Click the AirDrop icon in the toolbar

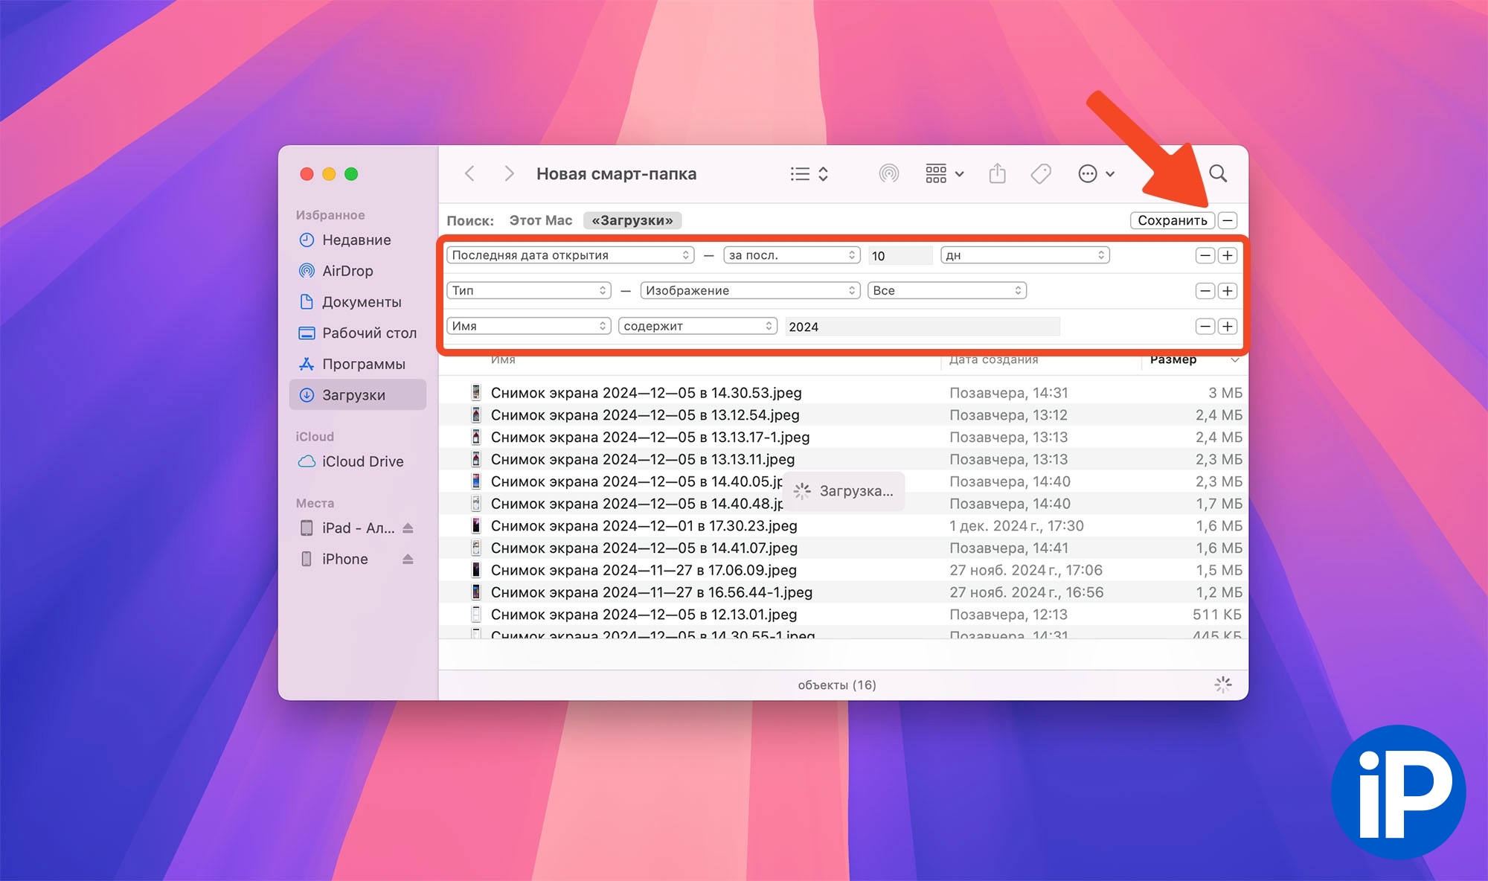pyautogui.click(x=888, y=173)
